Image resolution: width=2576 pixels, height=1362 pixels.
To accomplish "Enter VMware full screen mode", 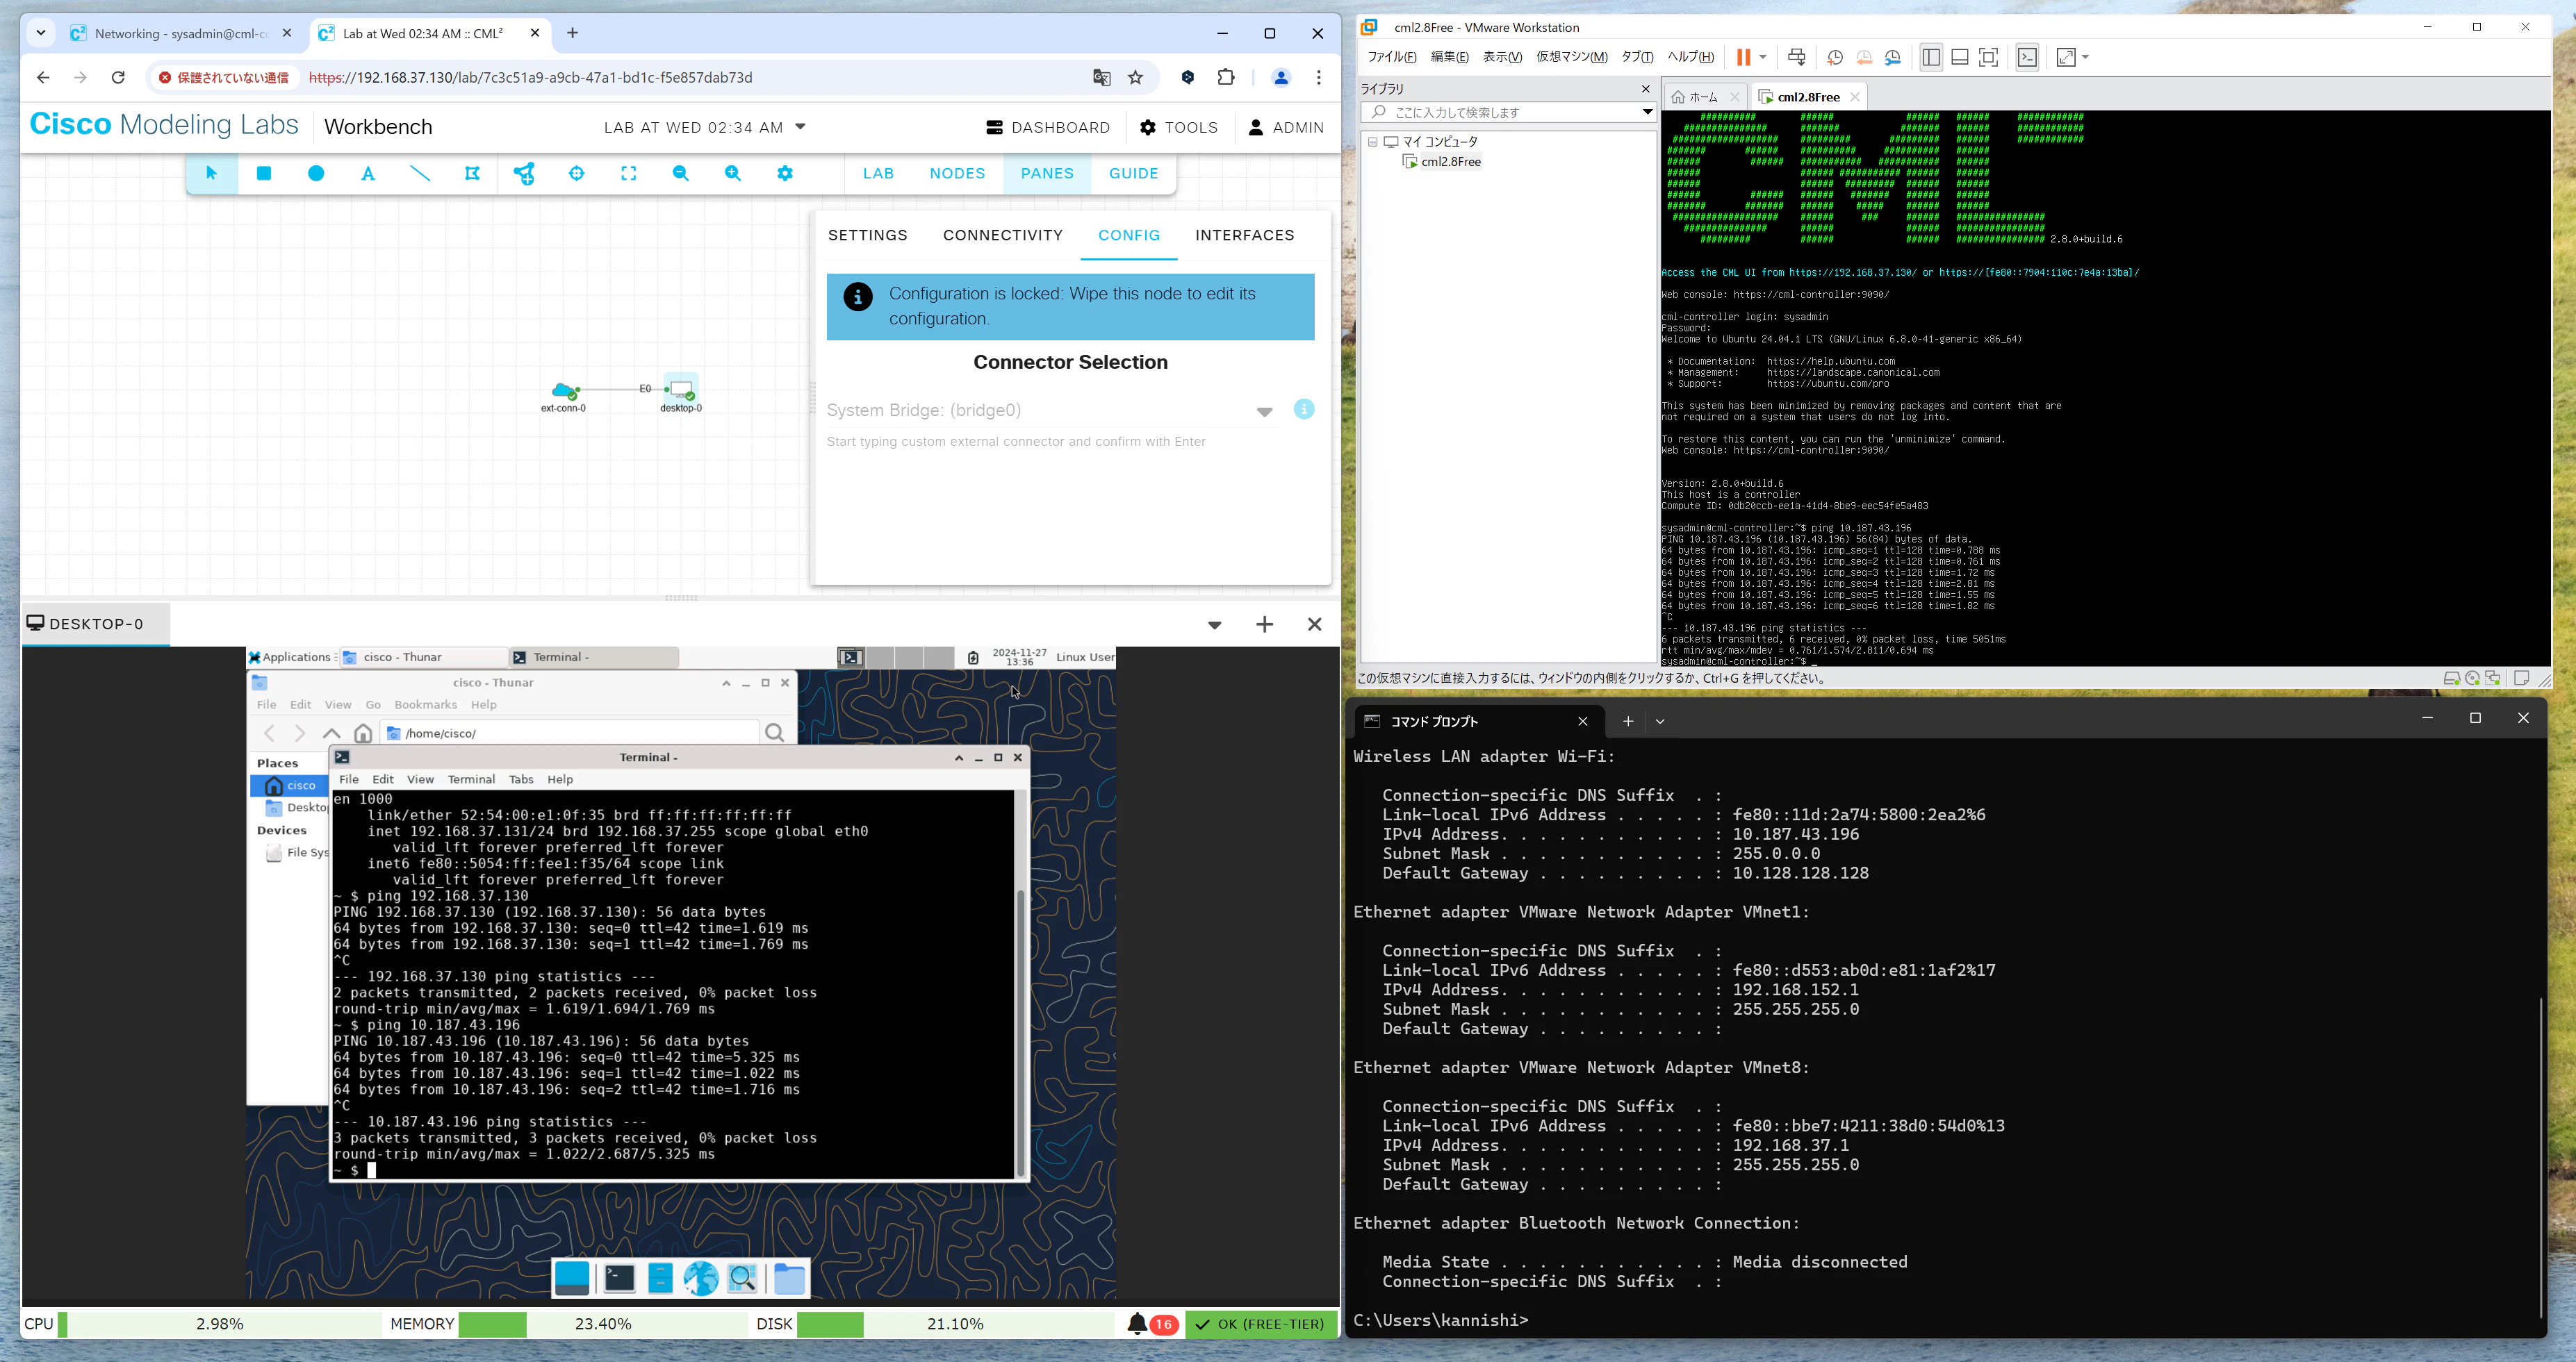I will coord(1989,57).
